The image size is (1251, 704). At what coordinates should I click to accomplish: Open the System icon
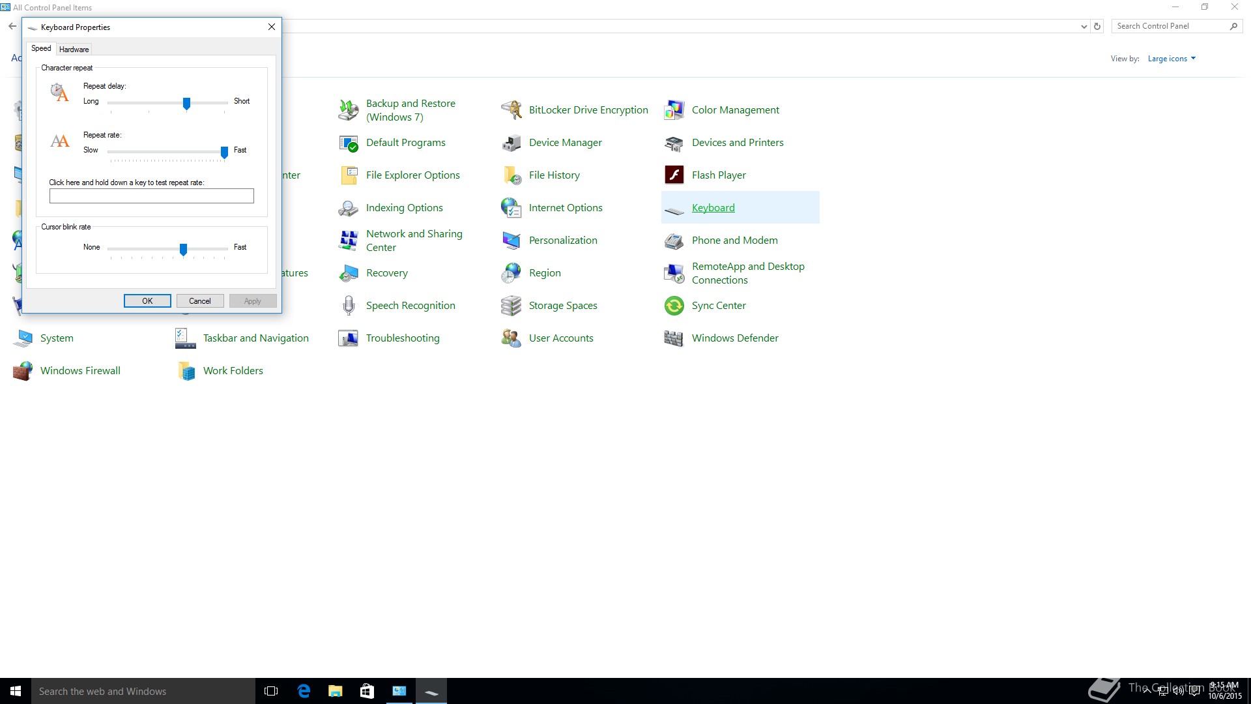23,338
